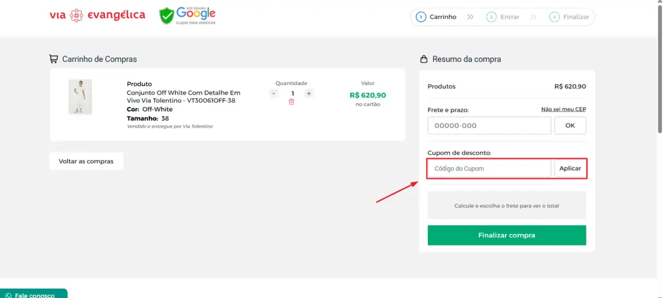Select the Carrinho checkout step
The height and width of the screenshot is (298, 663).
437,17
